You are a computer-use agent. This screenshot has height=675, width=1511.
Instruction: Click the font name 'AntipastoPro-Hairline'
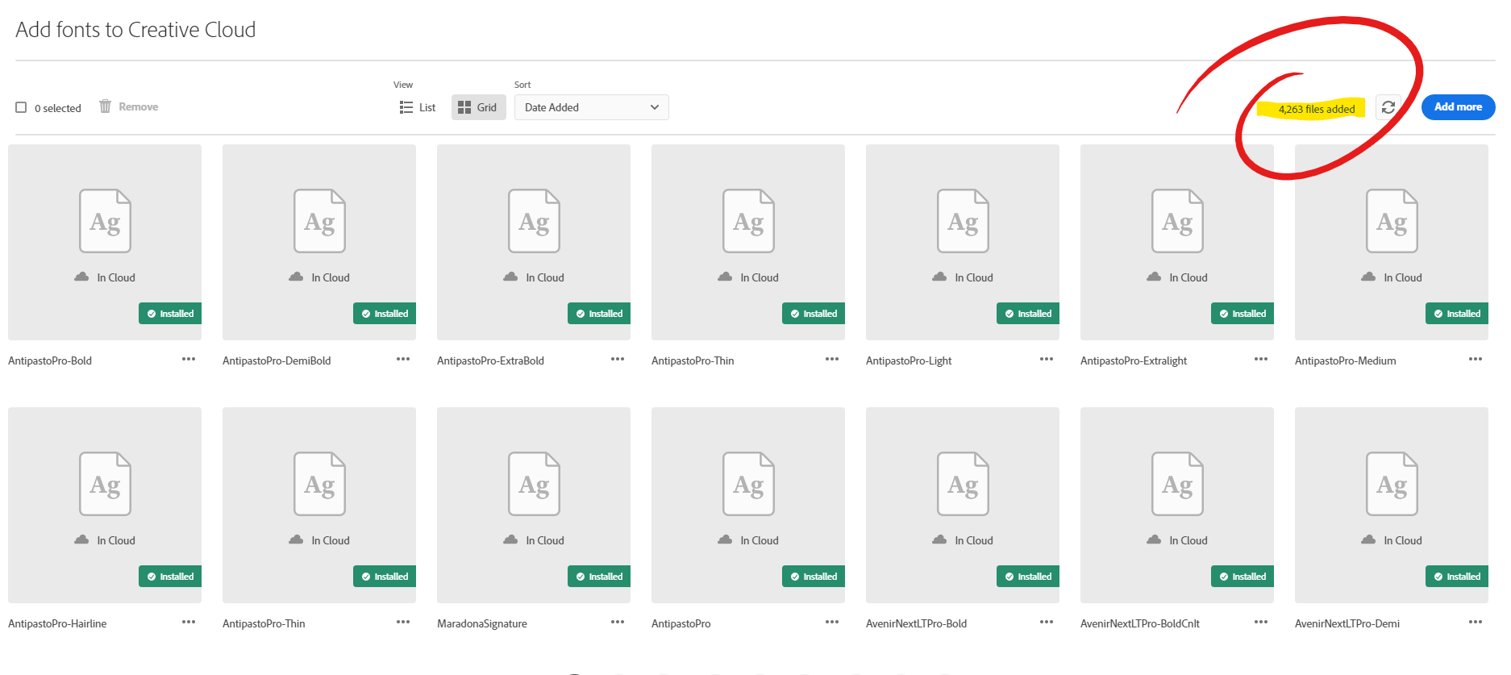coord(57,623)
